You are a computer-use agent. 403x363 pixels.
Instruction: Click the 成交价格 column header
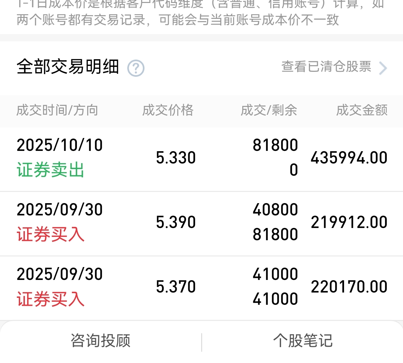[x=168, y=110]
